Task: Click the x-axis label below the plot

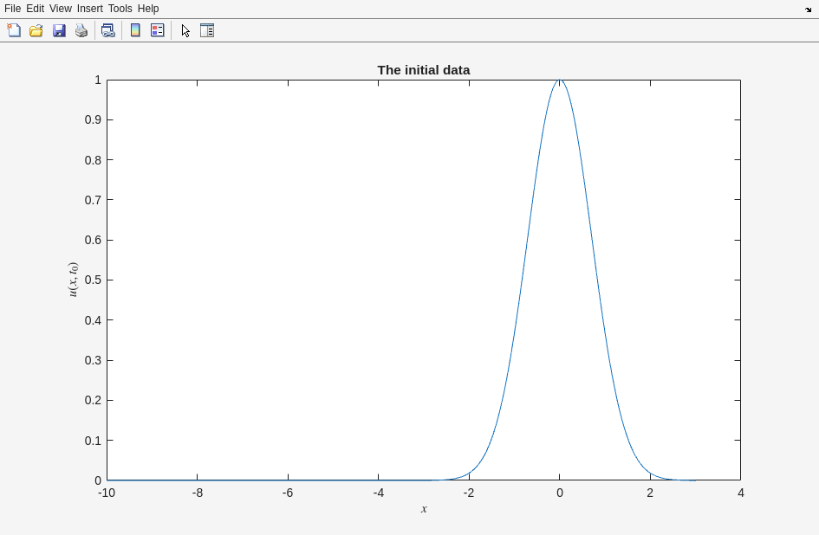Action: pyautogui.click(x=424, y=509)
